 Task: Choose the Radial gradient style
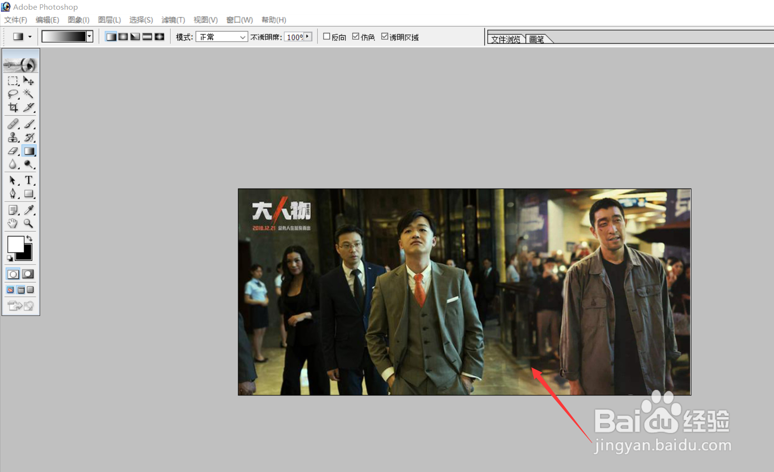[123, 37]
